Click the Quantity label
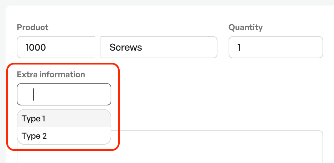 [x=246, y=27]
